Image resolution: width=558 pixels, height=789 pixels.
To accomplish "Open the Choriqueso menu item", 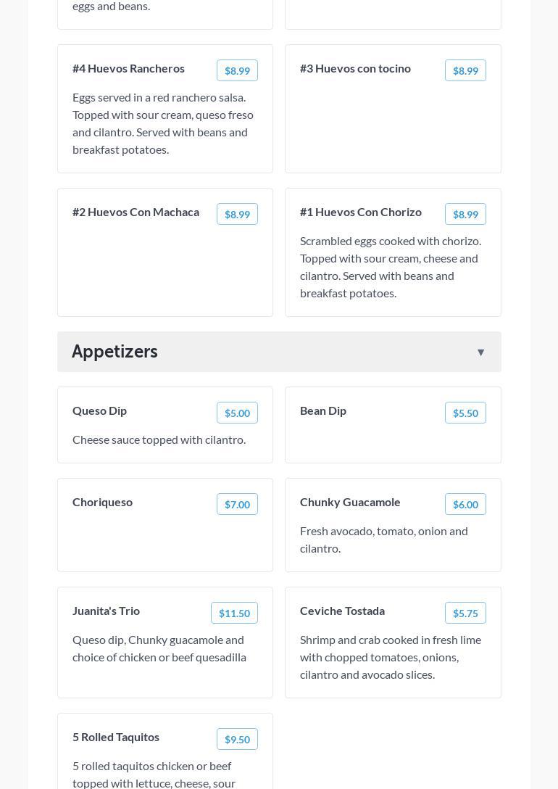I will [103, 502].
